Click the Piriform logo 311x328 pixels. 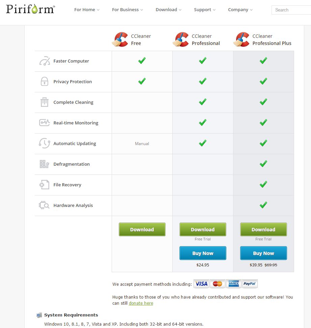(x=30, y=9)
